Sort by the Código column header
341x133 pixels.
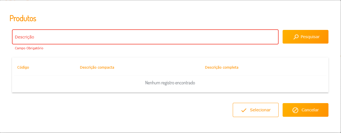coord(23,67)
